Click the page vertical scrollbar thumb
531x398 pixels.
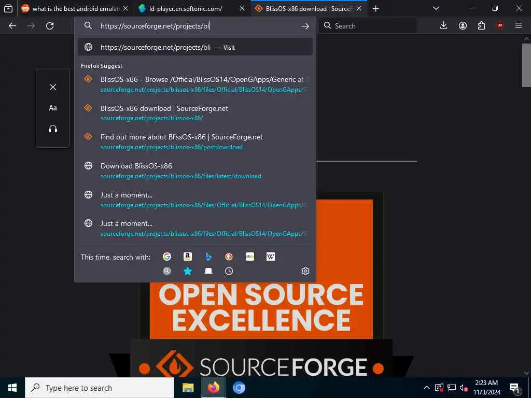pyautogui.click(x=526, y=65)
